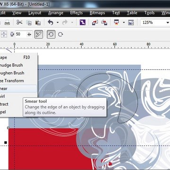The width and height of the screenshot is (170, 170).
Task: Click the Copy icon in the toolbar
Action: (29, 23)
